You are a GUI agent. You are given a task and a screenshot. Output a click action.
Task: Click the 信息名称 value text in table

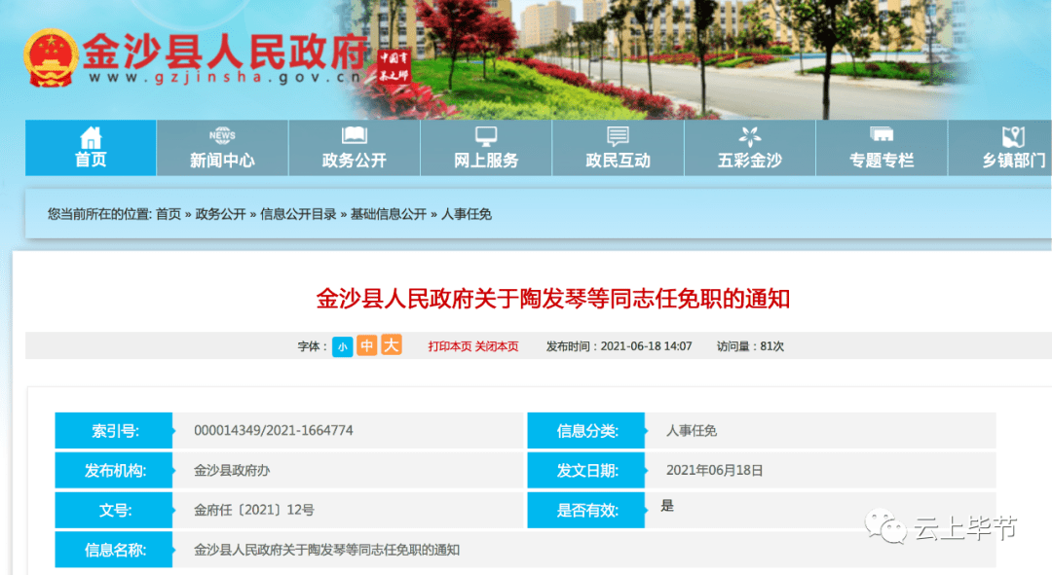pyautogui.click(x=326, y=550)
